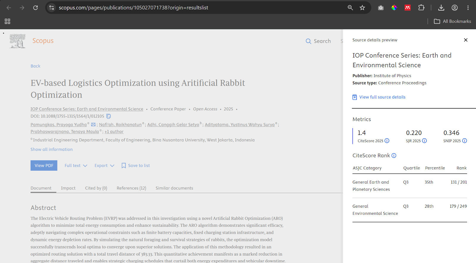Click the browser address bar URL
Image resolution: width=476 pixels, height=263 pixels.
coord(134,8)
